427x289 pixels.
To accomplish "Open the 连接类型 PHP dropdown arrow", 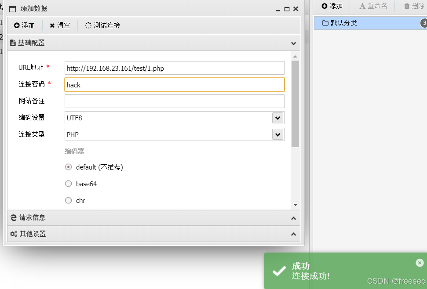I will point(277,134).
